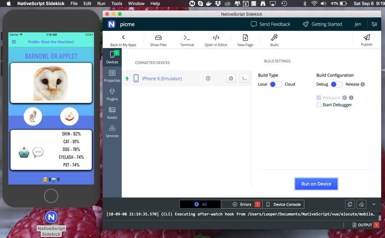Open the Build tool

(274, 38)
